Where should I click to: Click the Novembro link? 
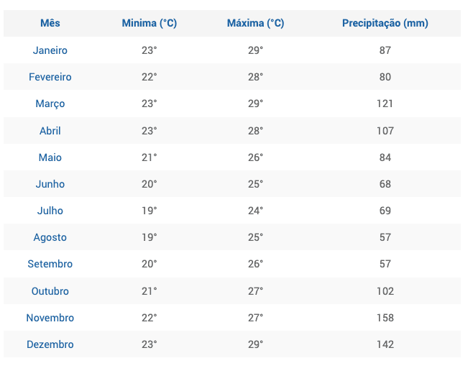coord(50,318)
